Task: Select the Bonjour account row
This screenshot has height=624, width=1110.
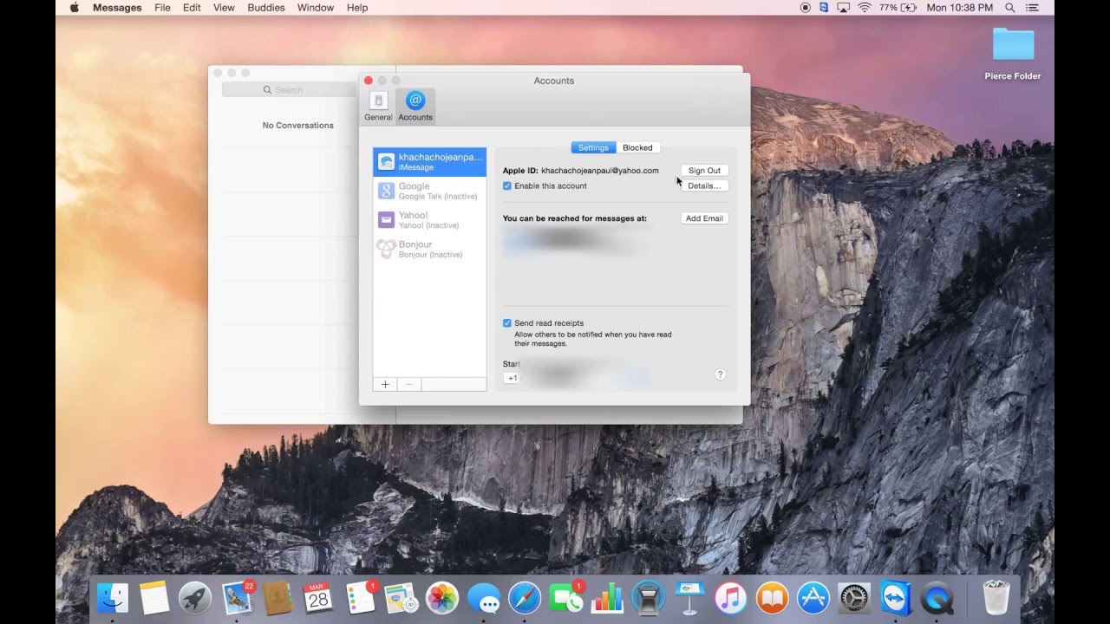Action: coord(429,250)
